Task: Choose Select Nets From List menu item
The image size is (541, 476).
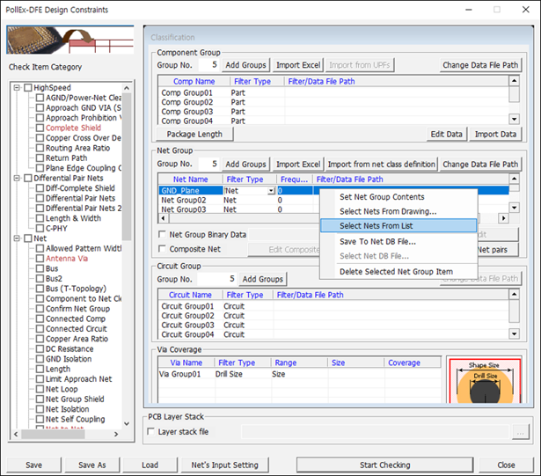Action: [x=377, y=225]
